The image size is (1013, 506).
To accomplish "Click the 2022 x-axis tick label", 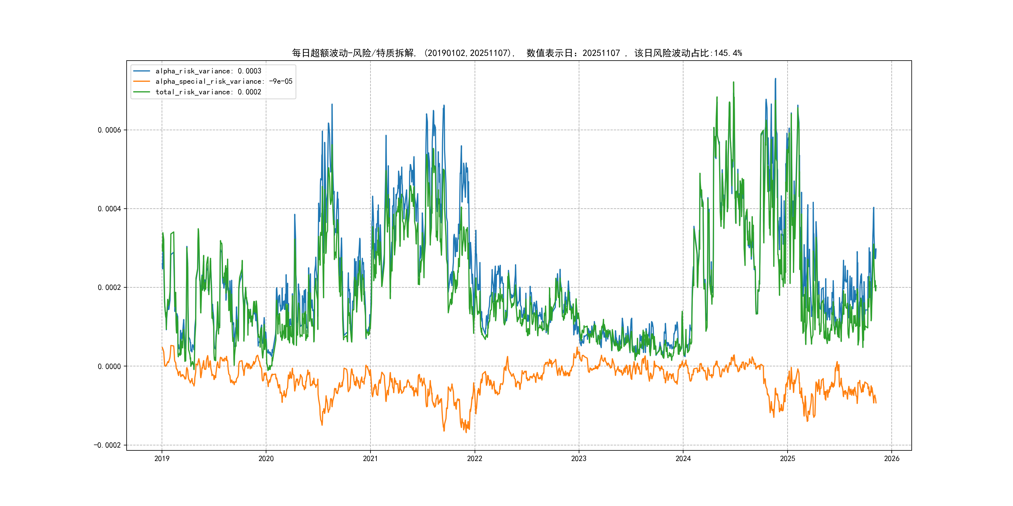I will 475,459.
